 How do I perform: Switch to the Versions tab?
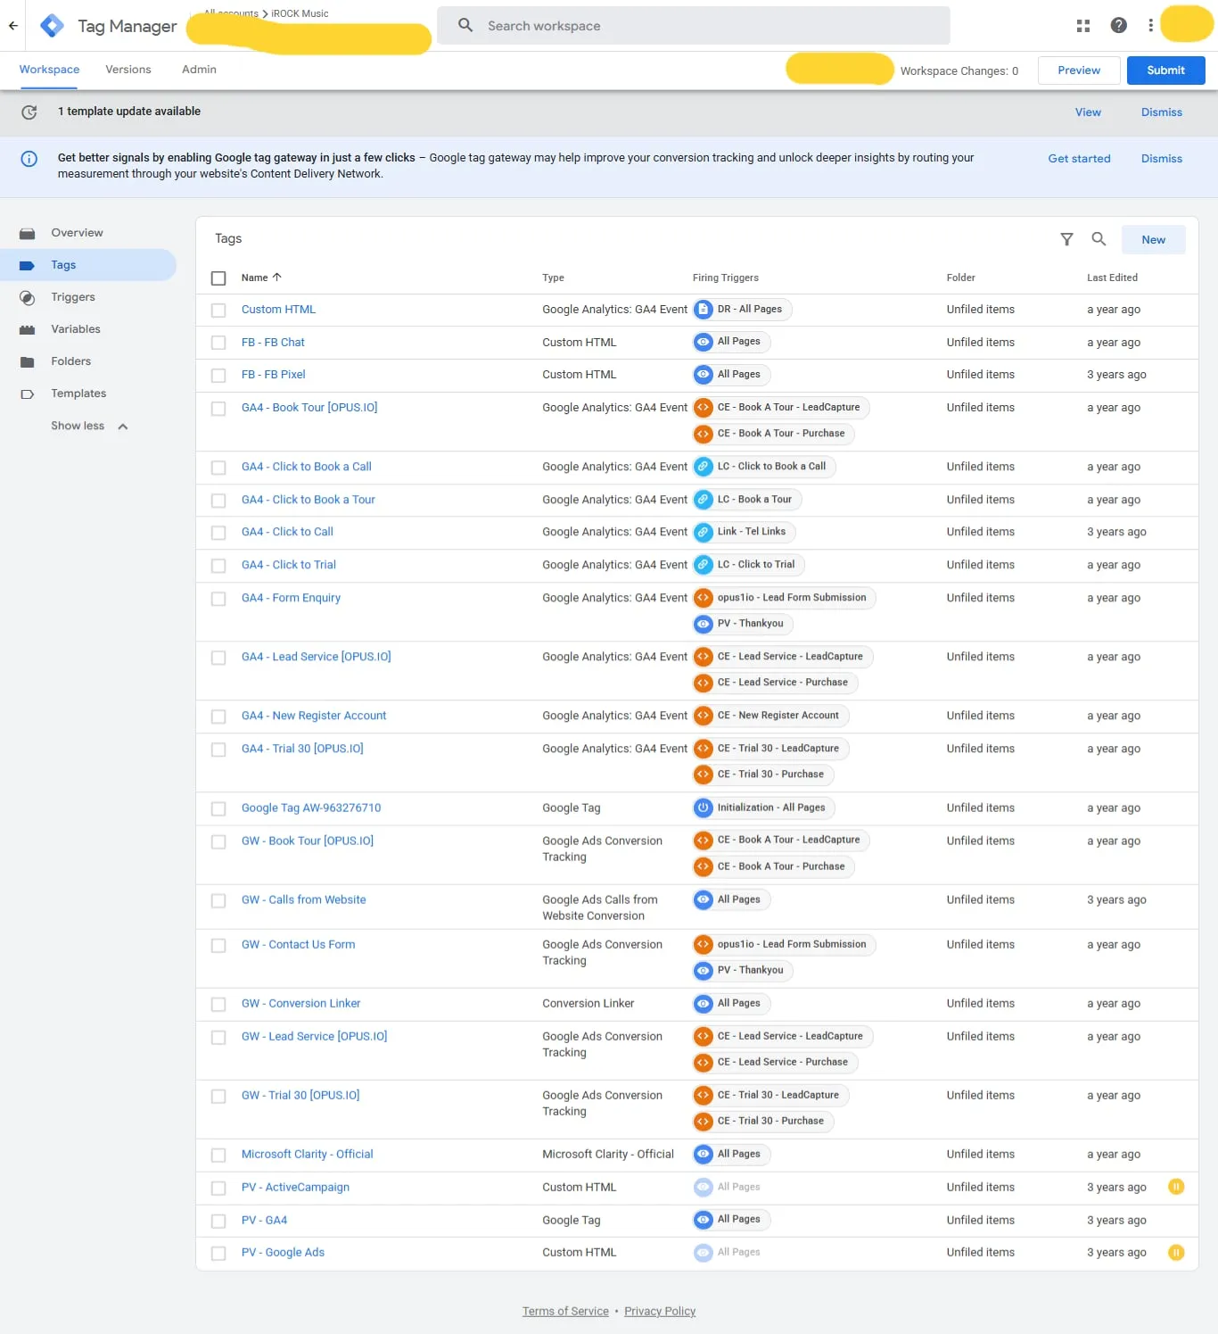pos(128,70)
